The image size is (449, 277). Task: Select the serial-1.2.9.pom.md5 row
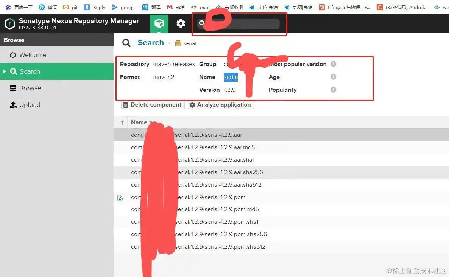coord(281,209)
